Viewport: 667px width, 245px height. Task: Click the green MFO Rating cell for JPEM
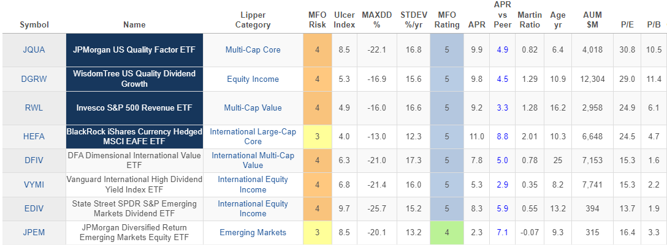[x=446, y=232]
